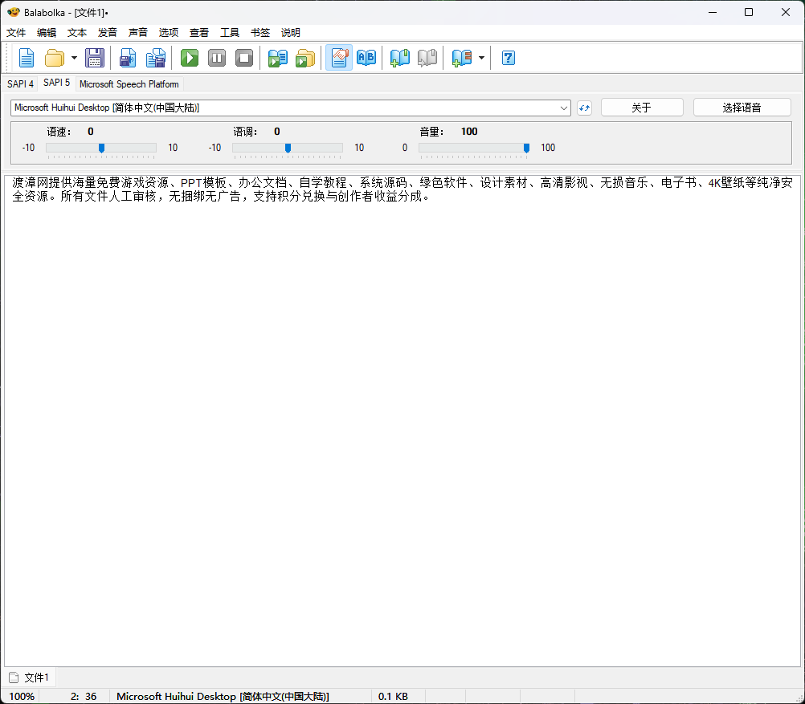
Task: Open the 工具 menu
Action: (230, 33)
